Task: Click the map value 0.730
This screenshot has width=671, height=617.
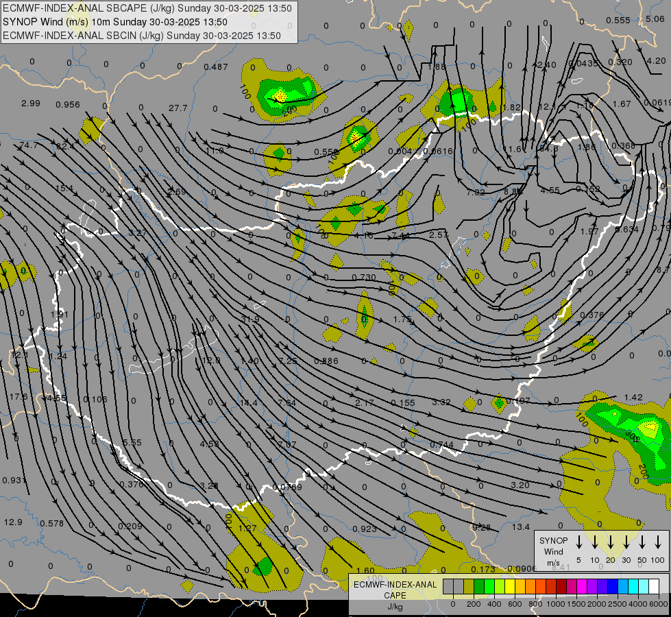Action: [x=364, y=278]
